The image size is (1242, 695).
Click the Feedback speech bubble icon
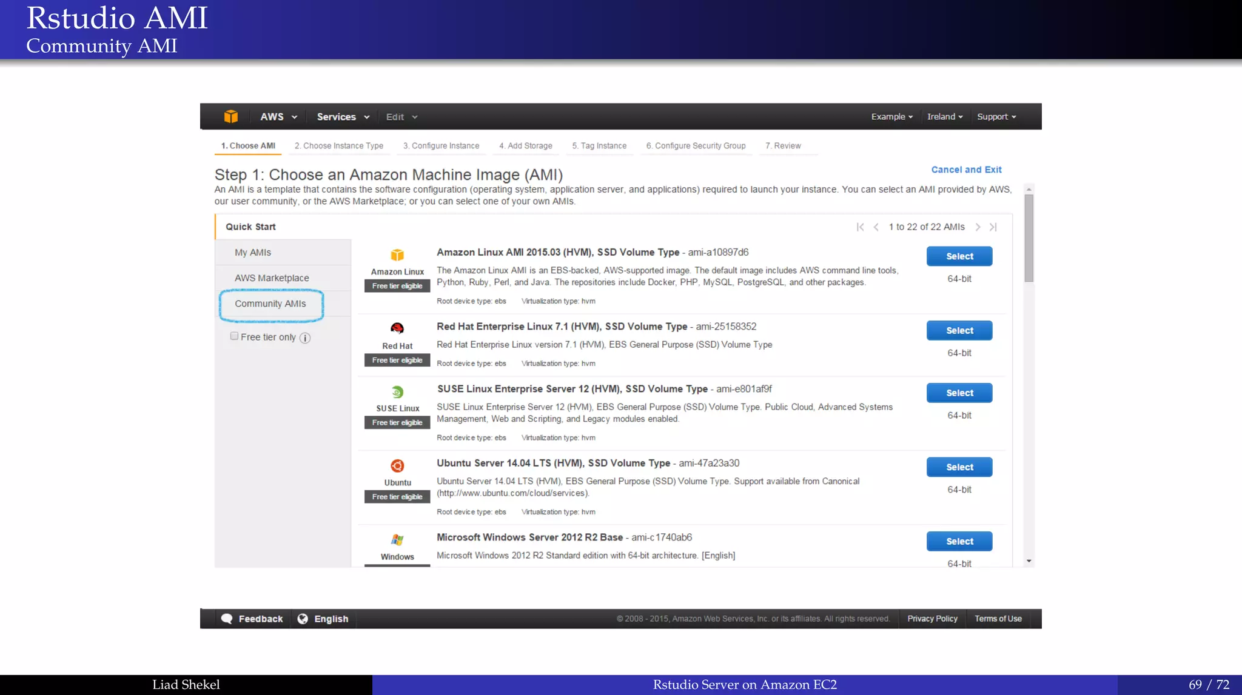[x=227, y=619]
